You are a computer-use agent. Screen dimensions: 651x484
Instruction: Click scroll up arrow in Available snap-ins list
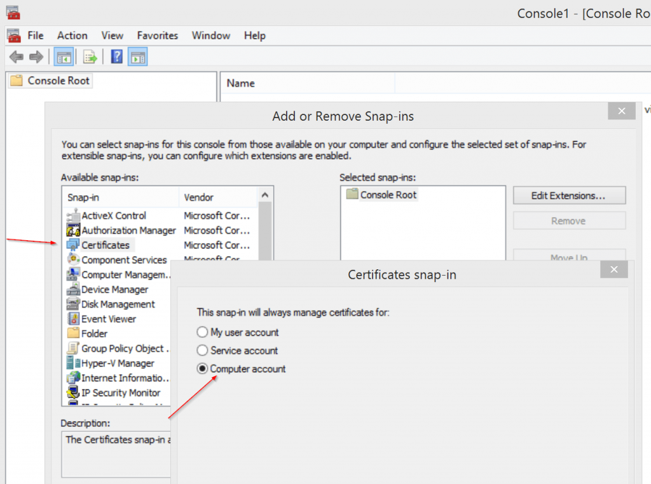click(x=265, y=194)
